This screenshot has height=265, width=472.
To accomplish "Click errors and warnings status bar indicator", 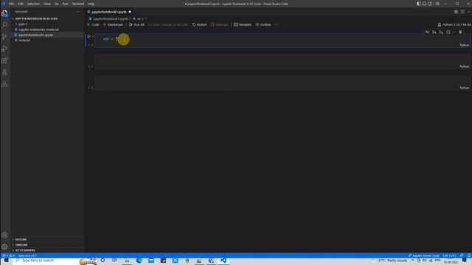I will coord(8,255).
